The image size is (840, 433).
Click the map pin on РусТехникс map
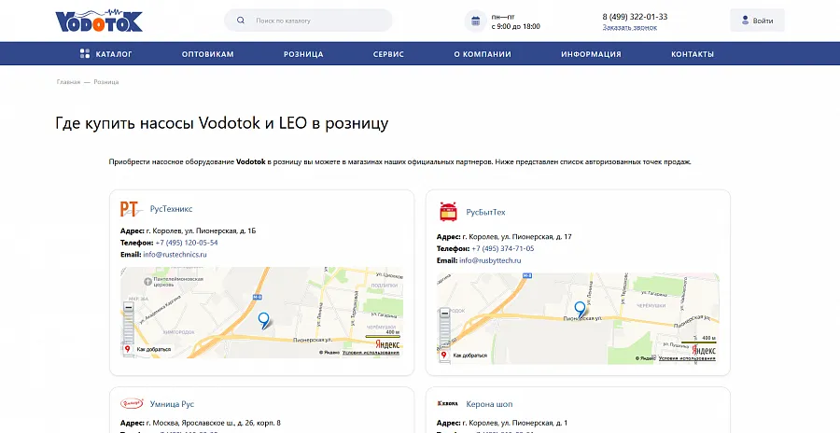263,320
